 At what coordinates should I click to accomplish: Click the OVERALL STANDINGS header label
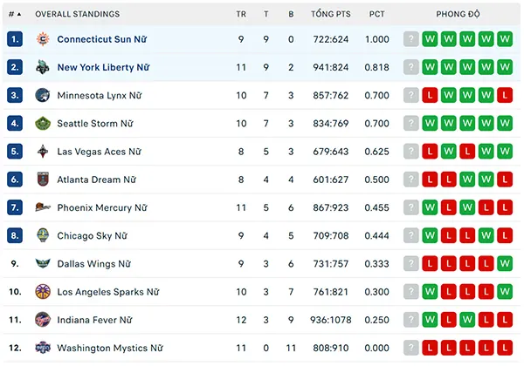(77, 14)
